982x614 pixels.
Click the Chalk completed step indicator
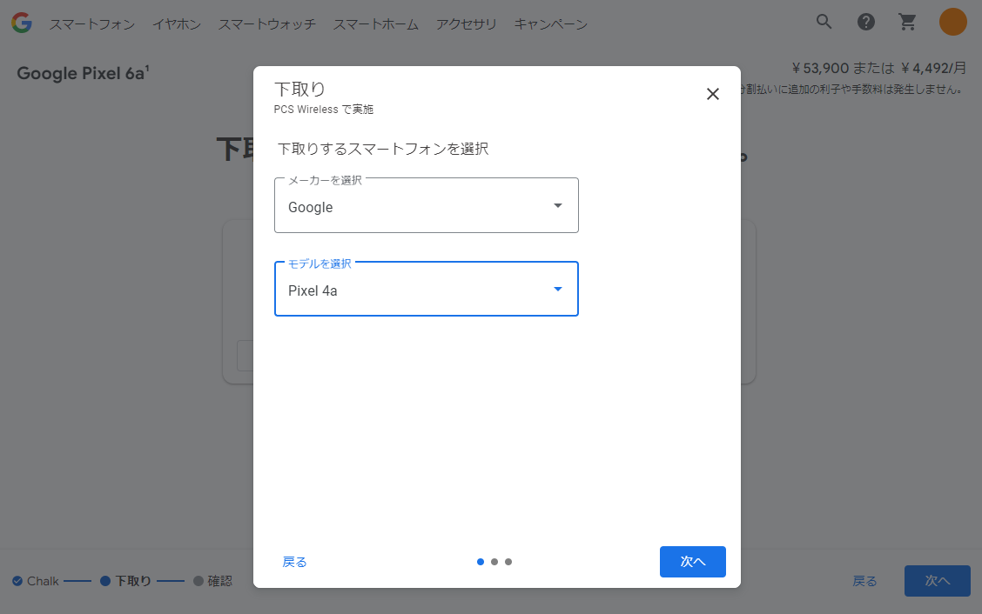(36, 581)
